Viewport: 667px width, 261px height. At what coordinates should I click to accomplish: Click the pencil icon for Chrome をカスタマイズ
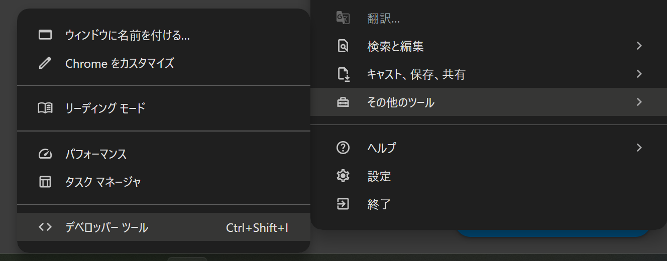point(45,63)
